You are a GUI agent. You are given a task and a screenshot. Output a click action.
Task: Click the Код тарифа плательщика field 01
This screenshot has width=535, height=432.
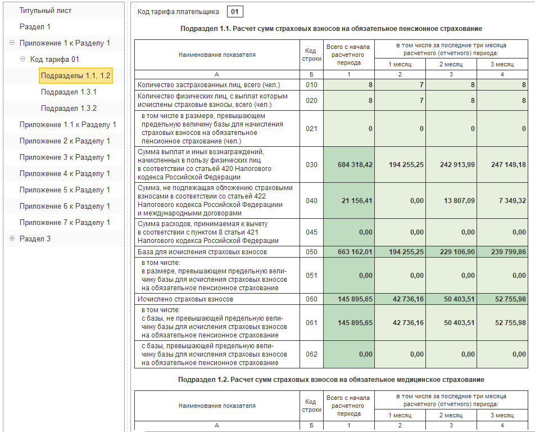pos(235,12)
